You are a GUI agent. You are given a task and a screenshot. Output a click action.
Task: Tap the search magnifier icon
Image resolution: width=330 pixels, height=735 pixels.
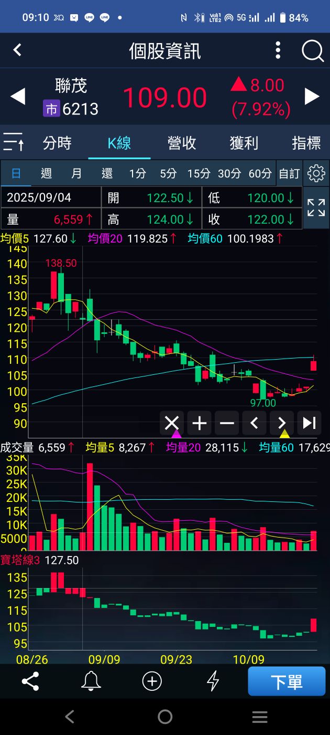(313, 51)
